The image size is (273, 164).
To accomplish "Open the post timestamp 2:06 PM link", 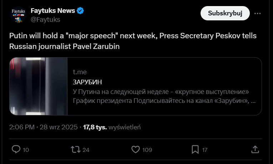I will pos(22,127).
